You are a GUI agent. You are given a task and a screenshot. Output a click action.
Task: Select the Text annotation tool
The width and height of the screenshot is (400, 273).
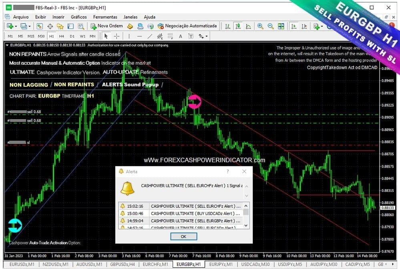(x=180, y=36)
